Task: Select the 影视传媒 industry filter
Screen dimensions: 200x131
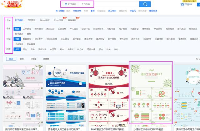Action: point(88,39)
